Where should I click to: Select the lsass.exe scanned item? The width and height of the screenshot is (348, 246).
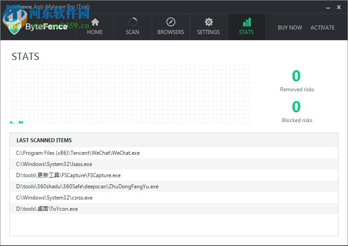(174, 164)
